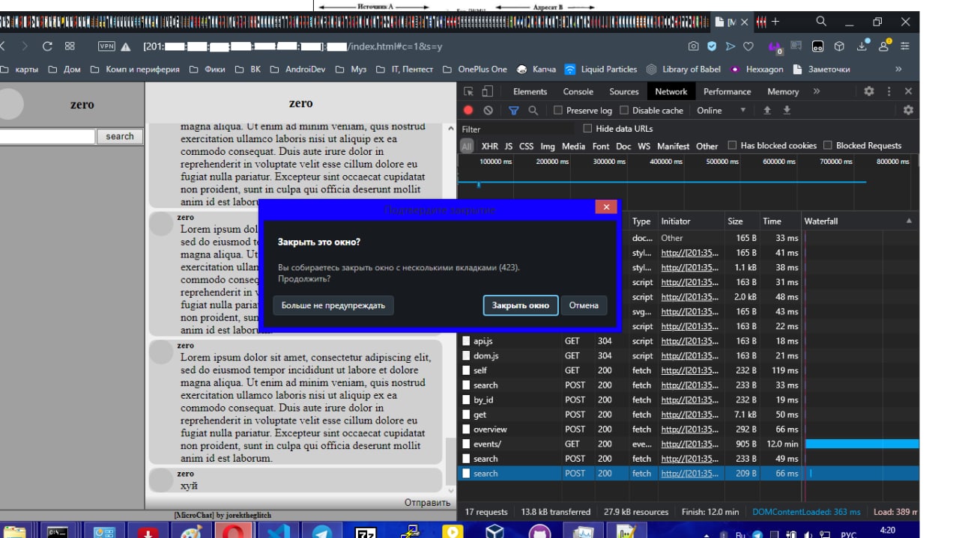Click the Отмена button
The width and height of the screenshot is (959, 538).
tap(584, 305)
